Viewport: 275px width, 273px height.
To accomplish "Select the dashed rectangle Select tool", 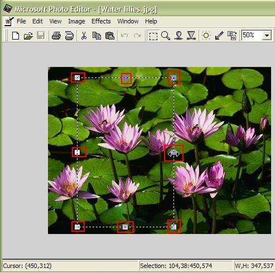I will pyautogui.click(x=153, y=36).
